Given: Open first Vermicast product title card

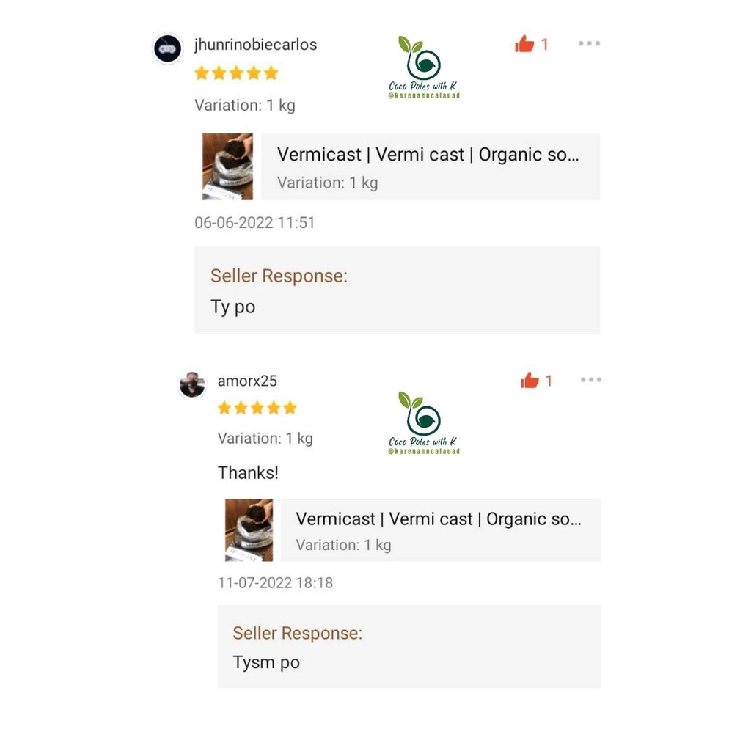Looking at the screenshot, I should [x=431, y=166].
